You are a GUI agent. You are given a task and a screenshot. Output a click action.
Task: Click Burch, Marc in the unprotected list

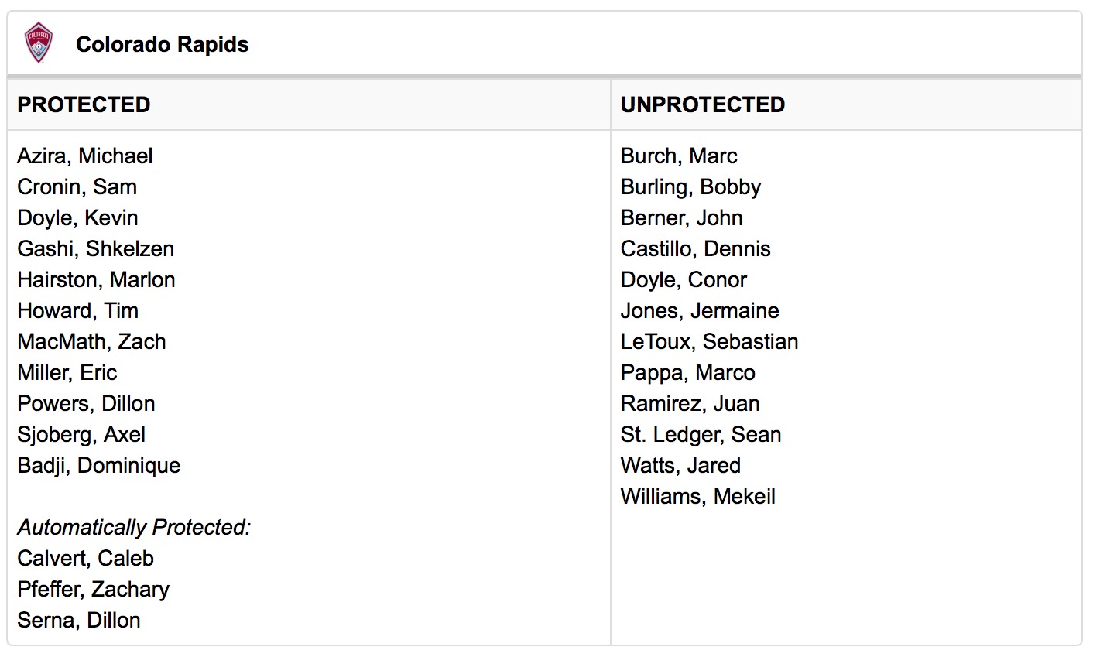tap(680, 156)
